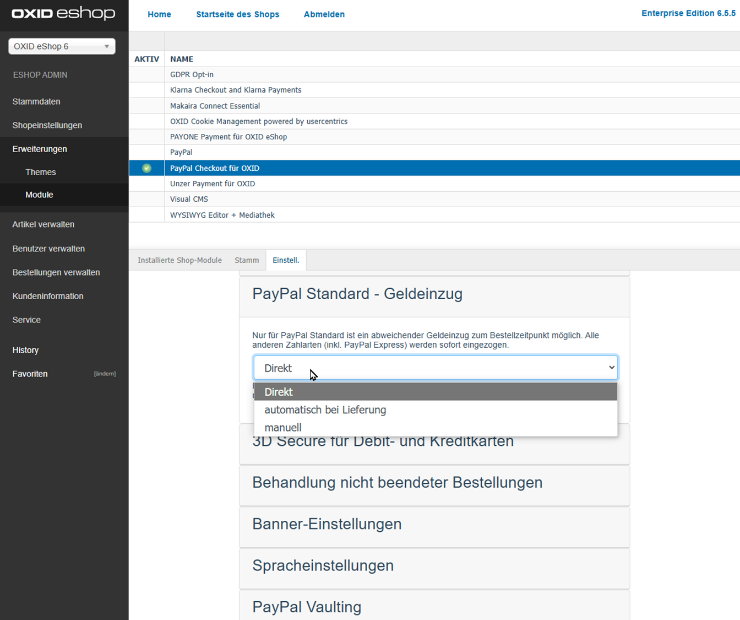740x620 pixels.
Task: Click the Abmelden link
Action: 324,14
